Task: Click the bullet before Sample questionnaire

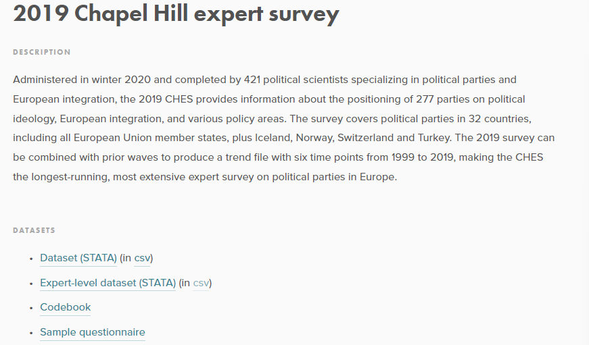Action: 31,333
